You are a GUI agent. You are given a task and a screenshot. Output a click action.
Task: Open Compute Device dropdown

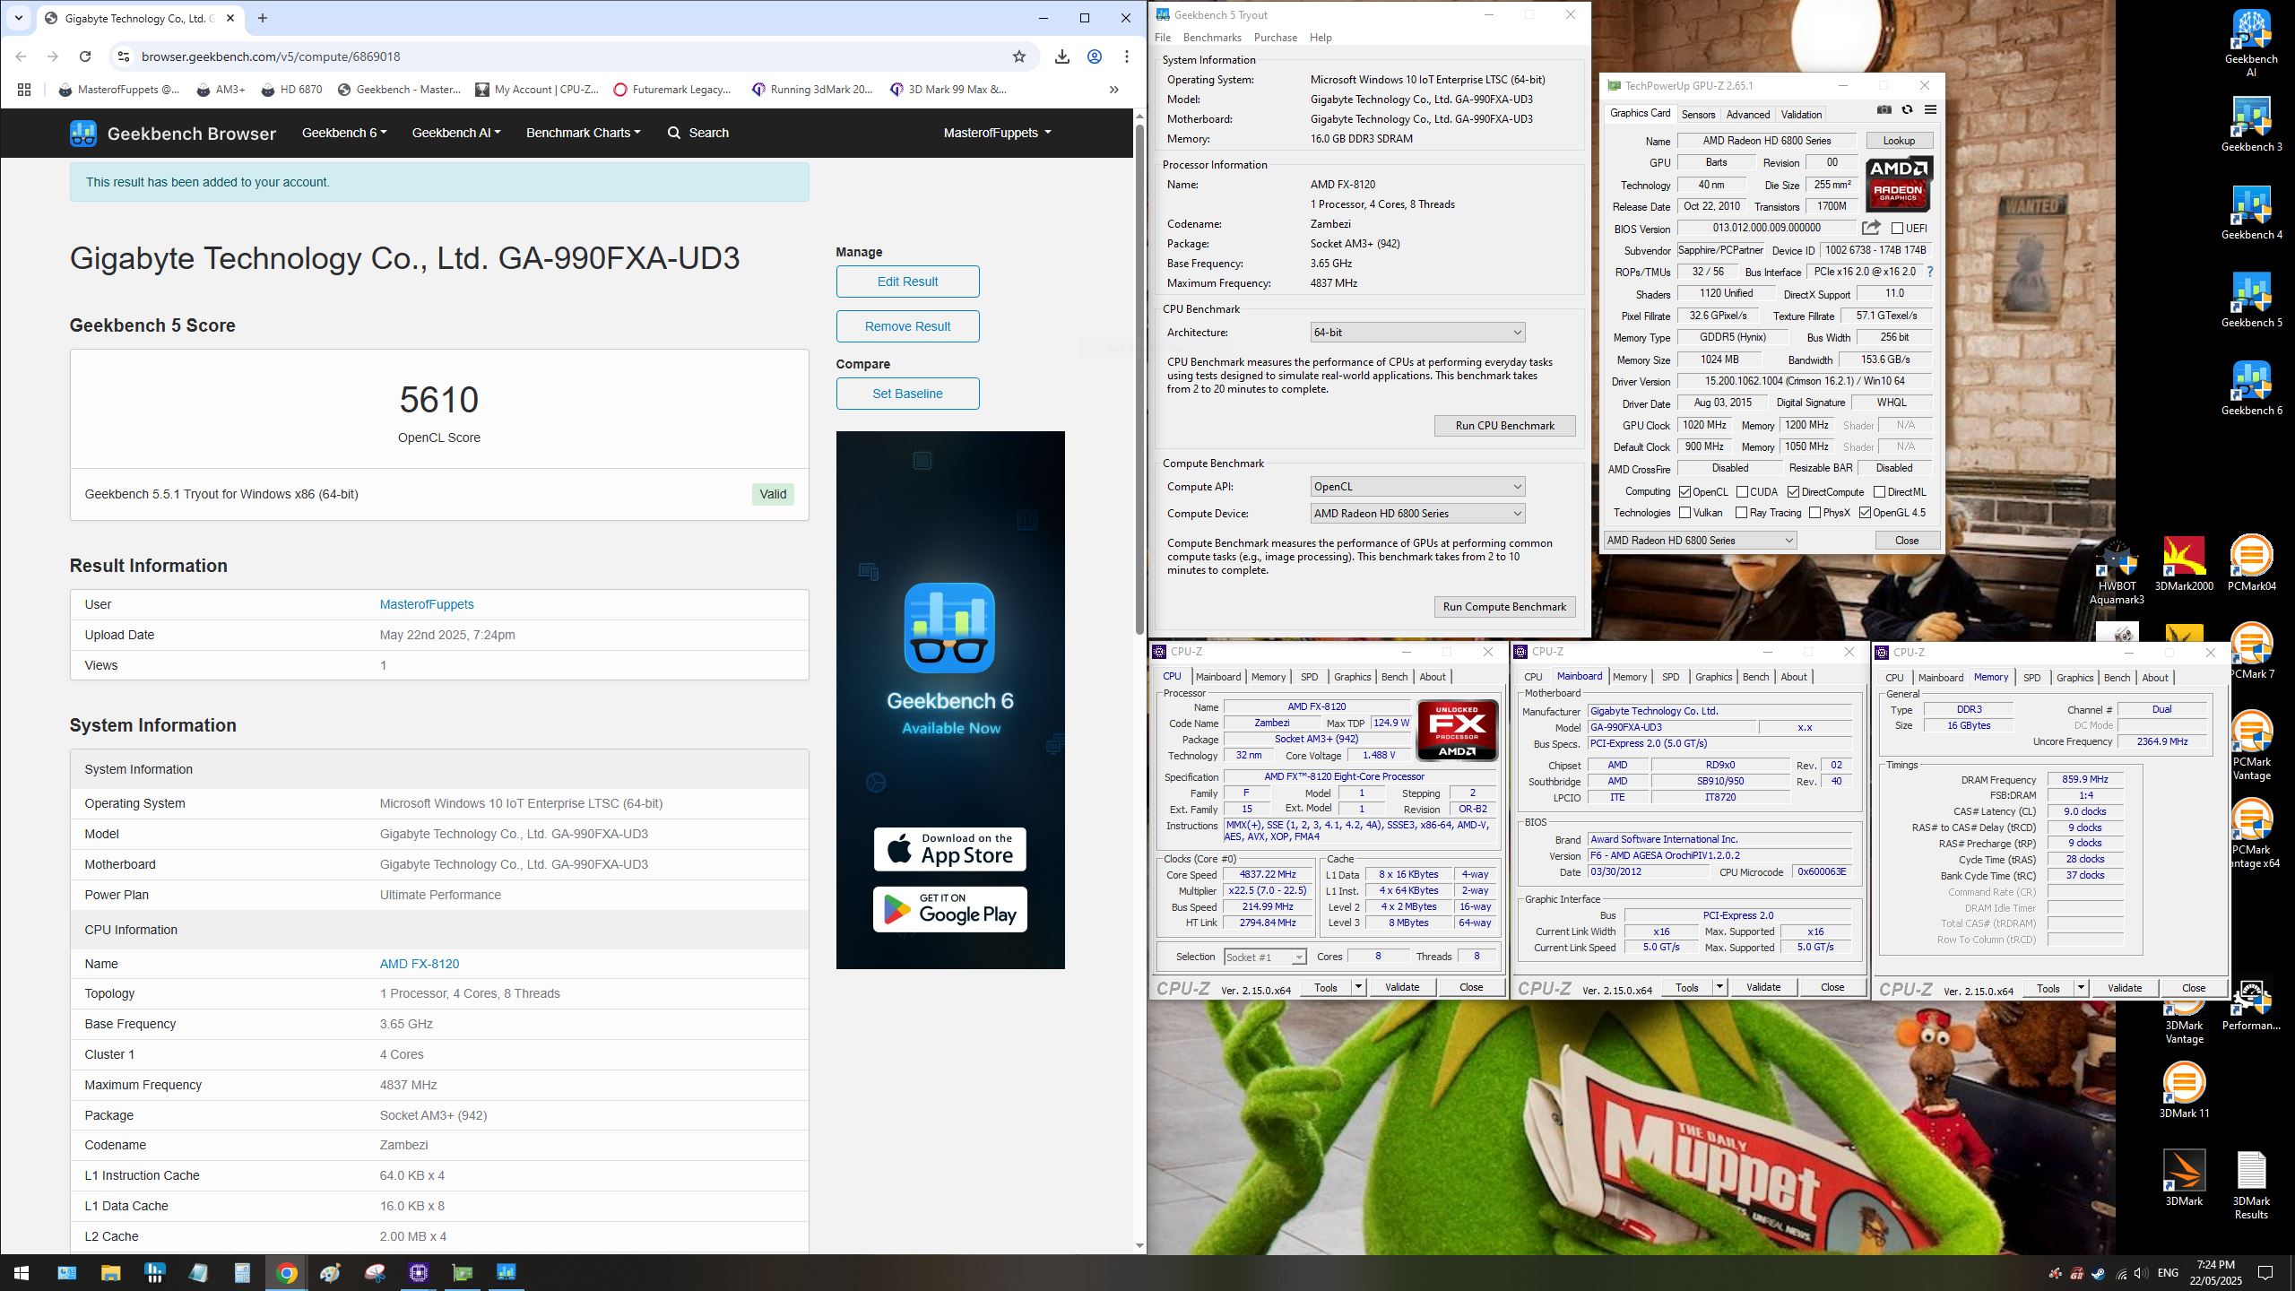[1417, 514]
